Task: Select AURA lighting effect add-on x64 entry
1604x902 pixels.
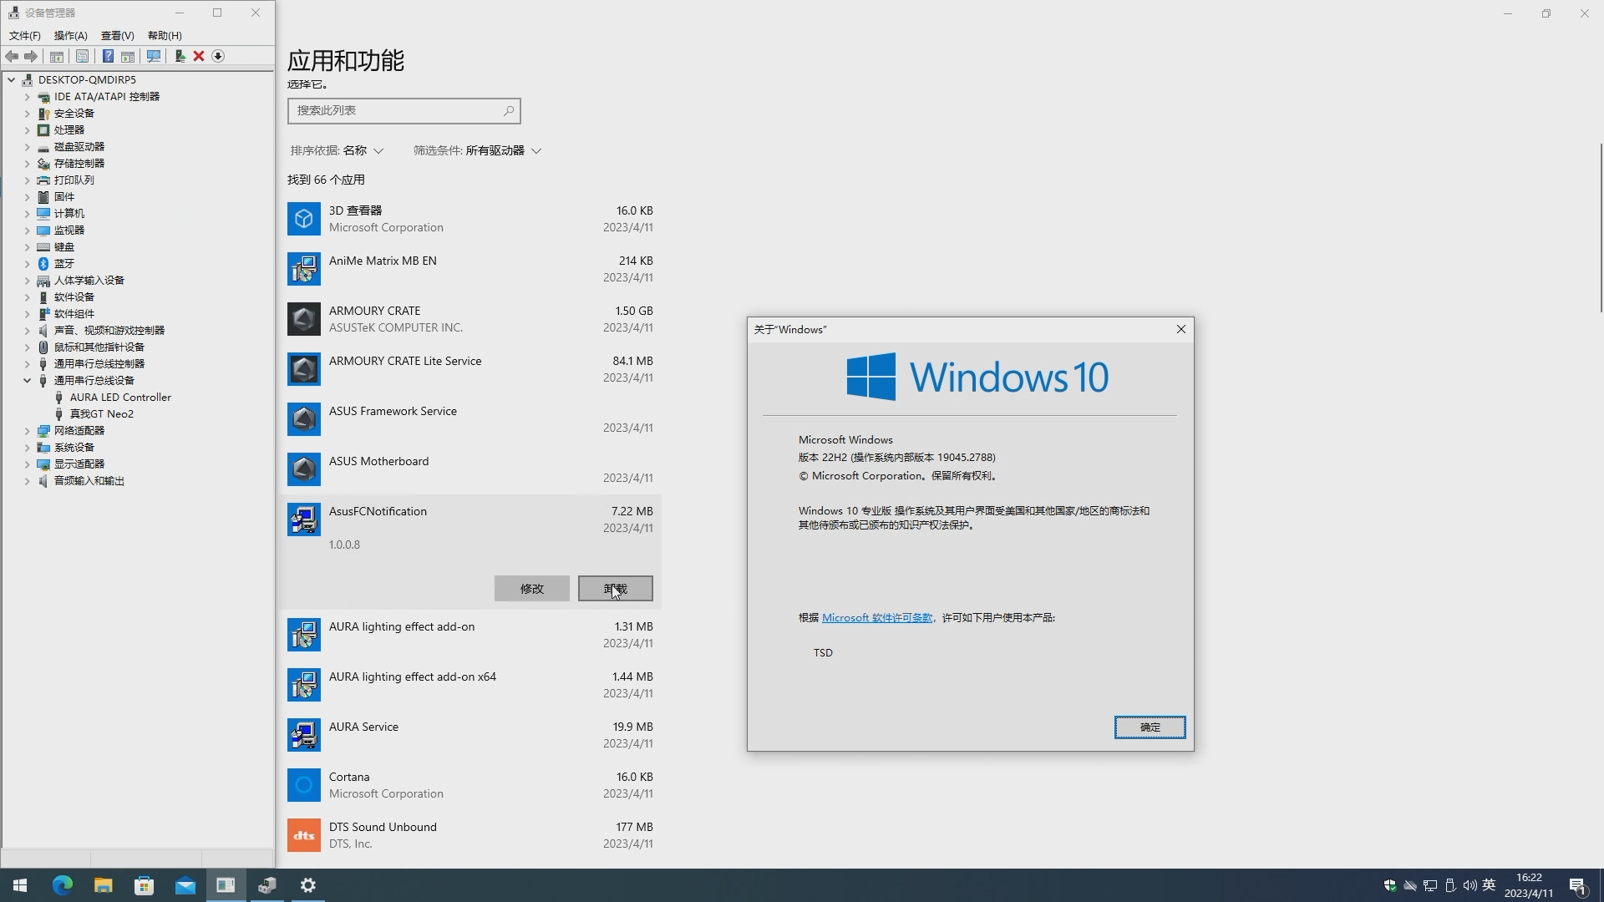Action: click(x=470, y=685)
